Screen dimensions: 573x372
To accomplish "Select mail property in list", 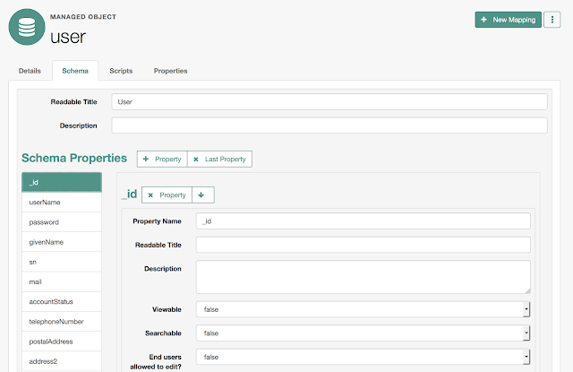I will coord(62,281).
